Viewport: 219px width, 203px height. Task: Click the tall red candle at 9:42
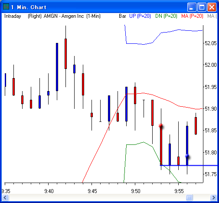pyautogui.click(x=65, y=54)
